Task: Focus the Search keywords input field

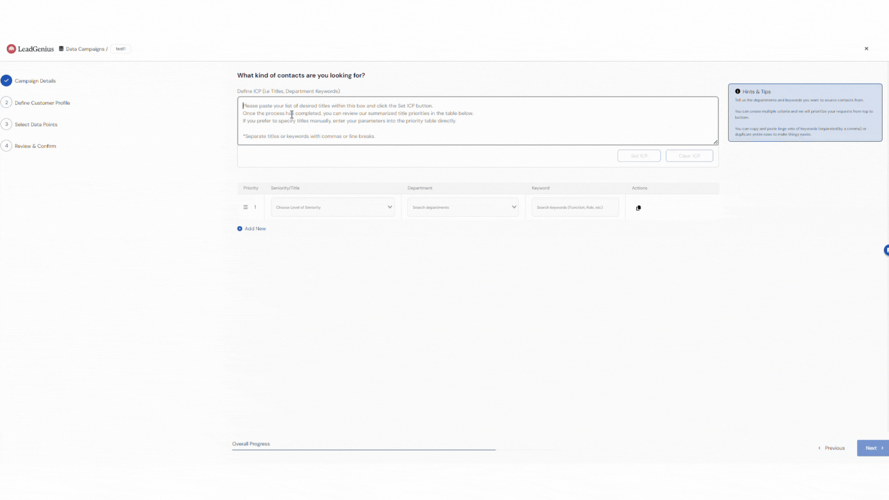Action: 575,207
